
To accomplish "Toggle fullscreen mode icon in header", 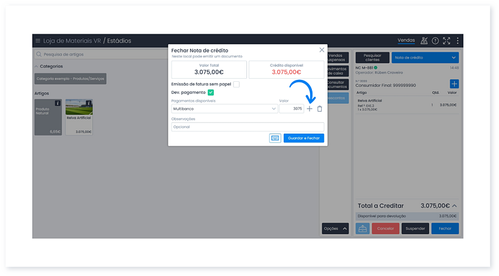I will (x=446, y=41).
